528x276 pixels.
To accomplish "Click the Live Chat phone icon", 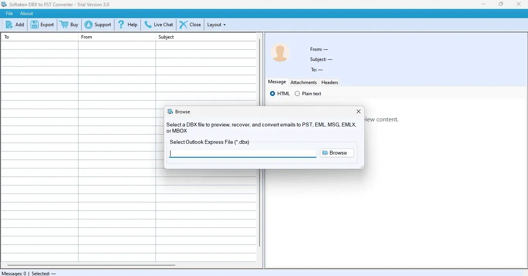I will (x=148, y=25).
